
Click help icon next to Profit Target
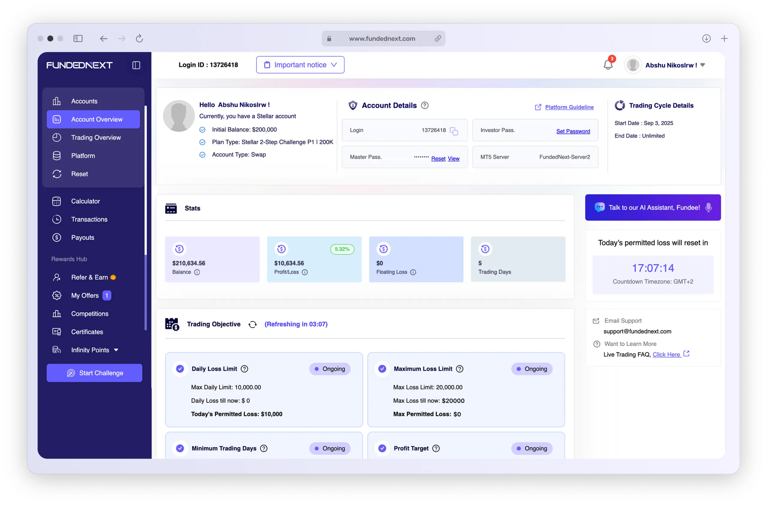[436, 448]
